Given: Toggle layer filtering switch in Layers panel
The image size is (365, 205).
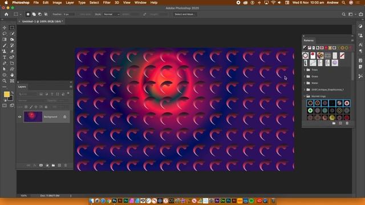Looking at the screenshot, I should point(68,93).
